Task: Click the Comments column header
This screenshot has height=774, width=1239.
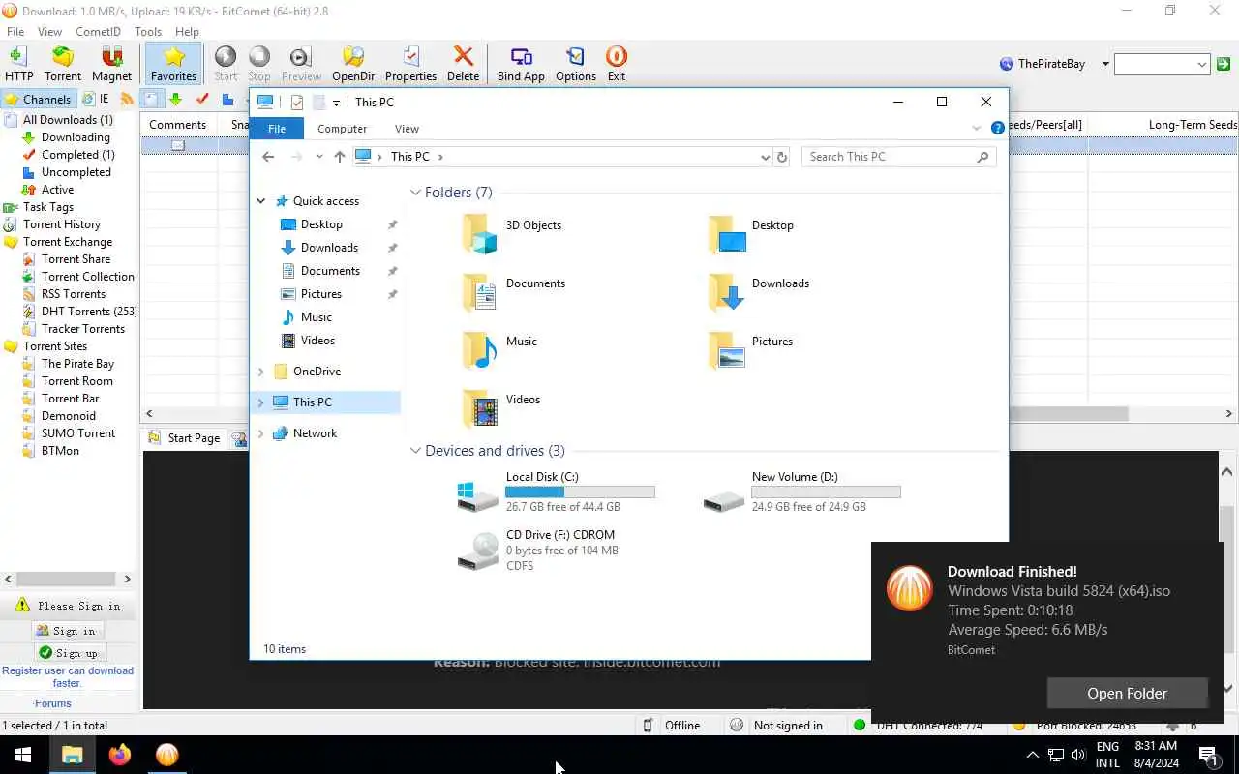Action: [178, 125]
